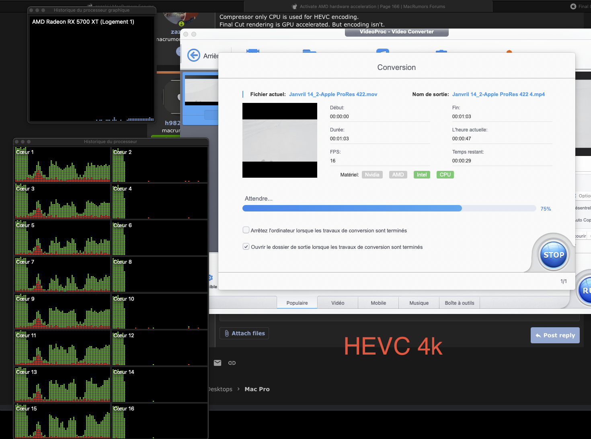This screenshot has height=439, width=591.
Task: Click the Cœur 6 usage graph
Action: tap(160, 238)
